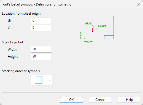Image resolution: width=143 pixels, height=105 pixels.
Task: Click the green U arrow indicator
Action: (88, 42)
